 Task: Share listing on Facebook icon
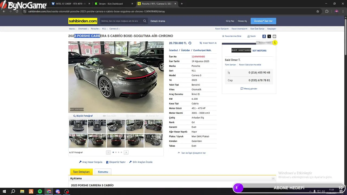[264, 36]
